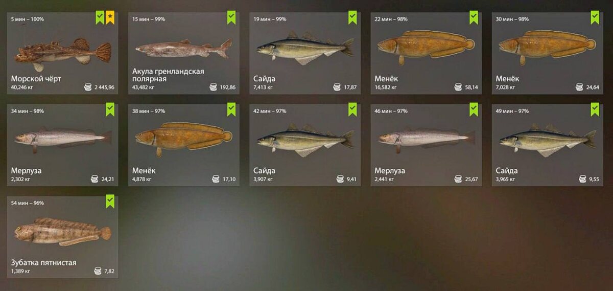This screenshot has height=291, width=613.
Task: Click the green checkmark badge on Зубатка пятнистая
Action: tap(110, 202)
